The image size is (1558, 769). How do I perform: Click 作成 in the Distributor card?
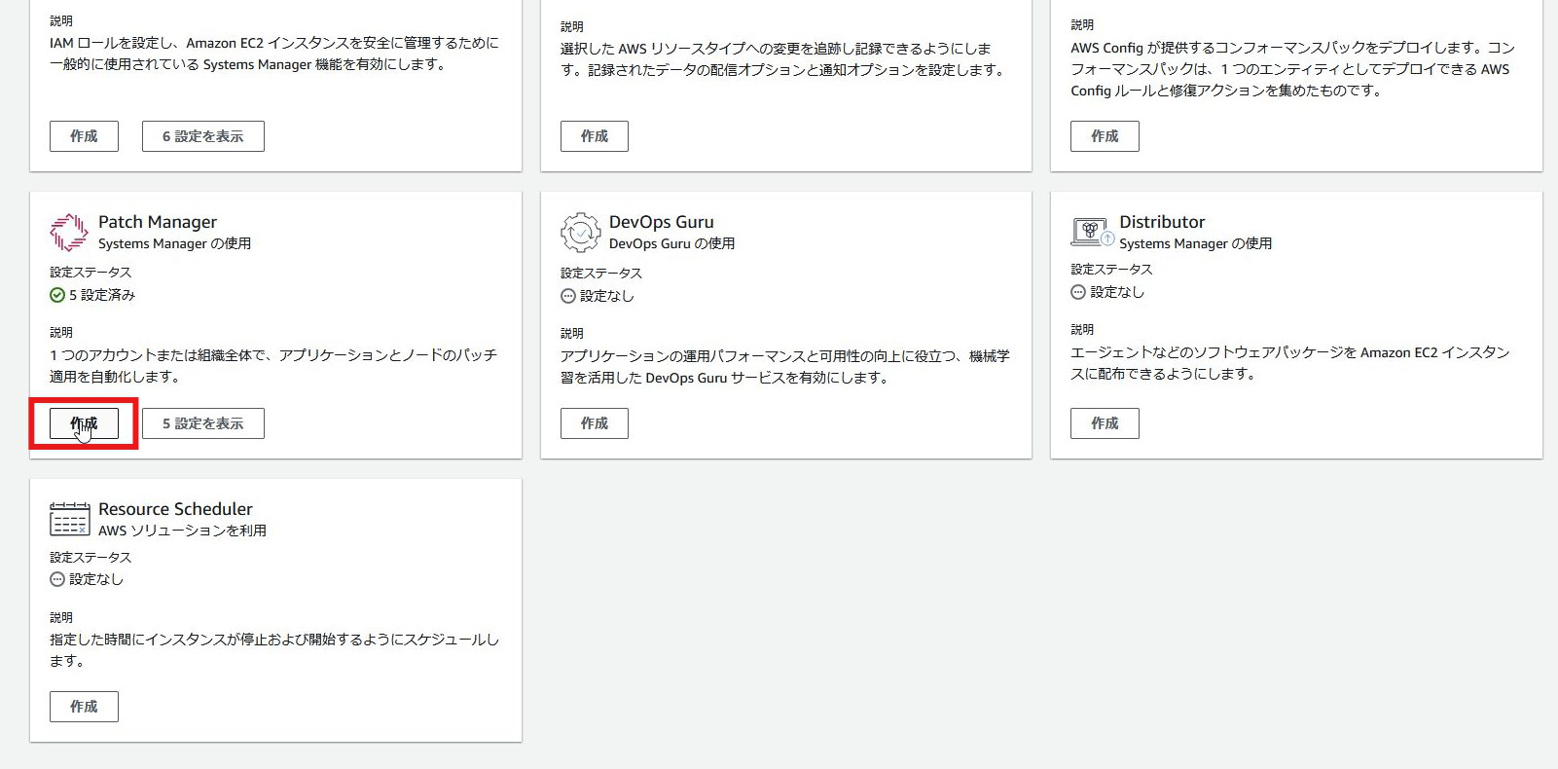pyautogui.click(x=1105, y=423)
